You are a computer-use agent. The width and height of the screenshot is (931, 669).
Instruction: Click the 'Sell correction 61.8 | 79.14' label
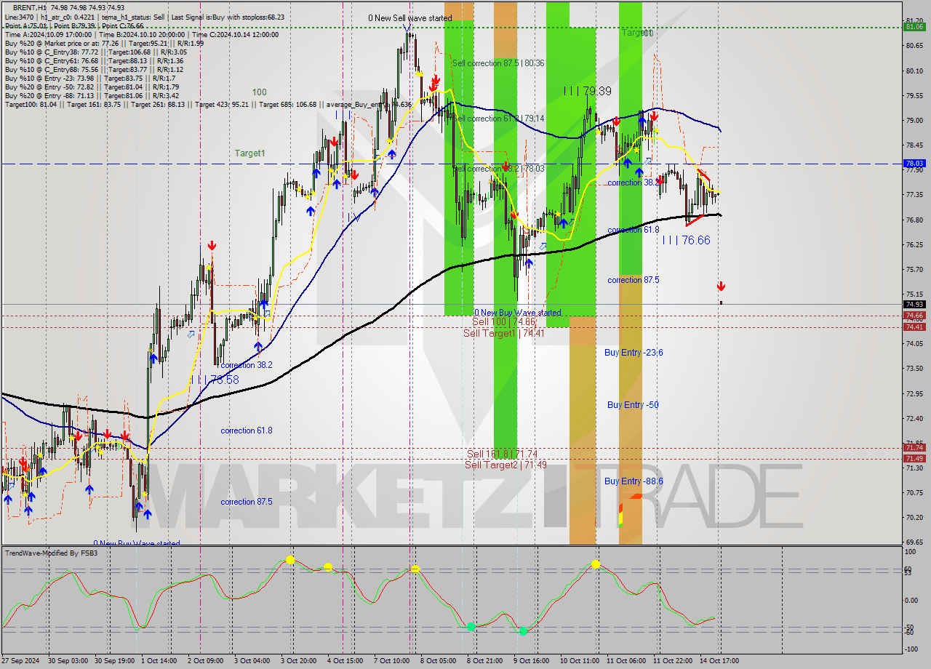[x=498, y=119]
